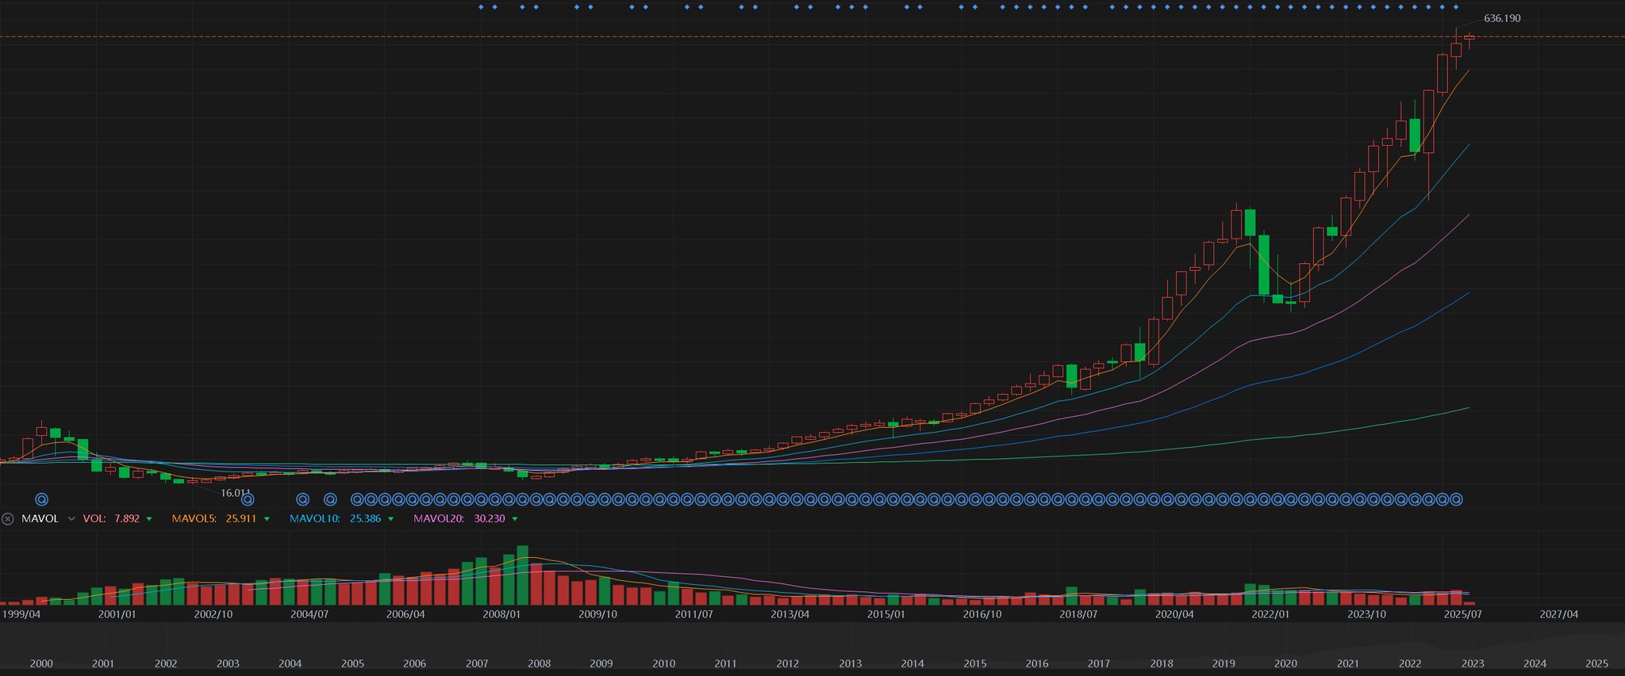Click the 2022/01 date axis label
1625x676 pixels.
point(1270,614)
